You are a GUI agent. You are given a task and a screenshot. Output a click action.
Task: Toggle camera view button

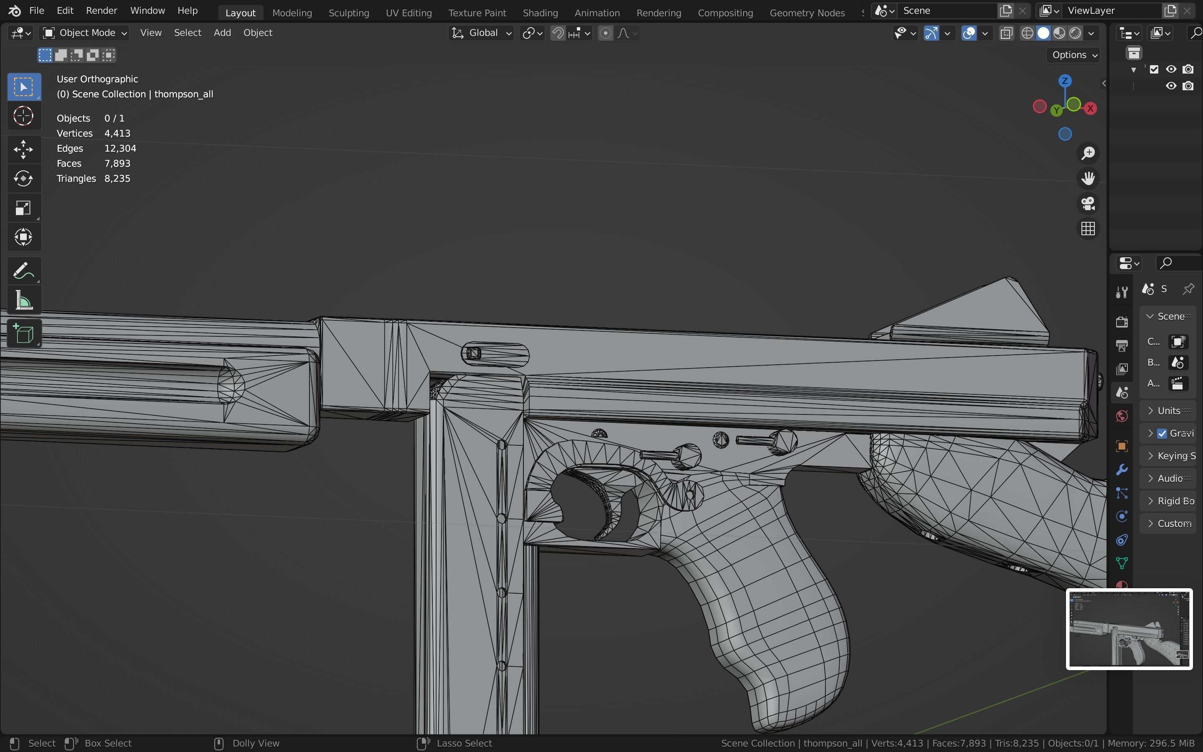(1088, 203)
